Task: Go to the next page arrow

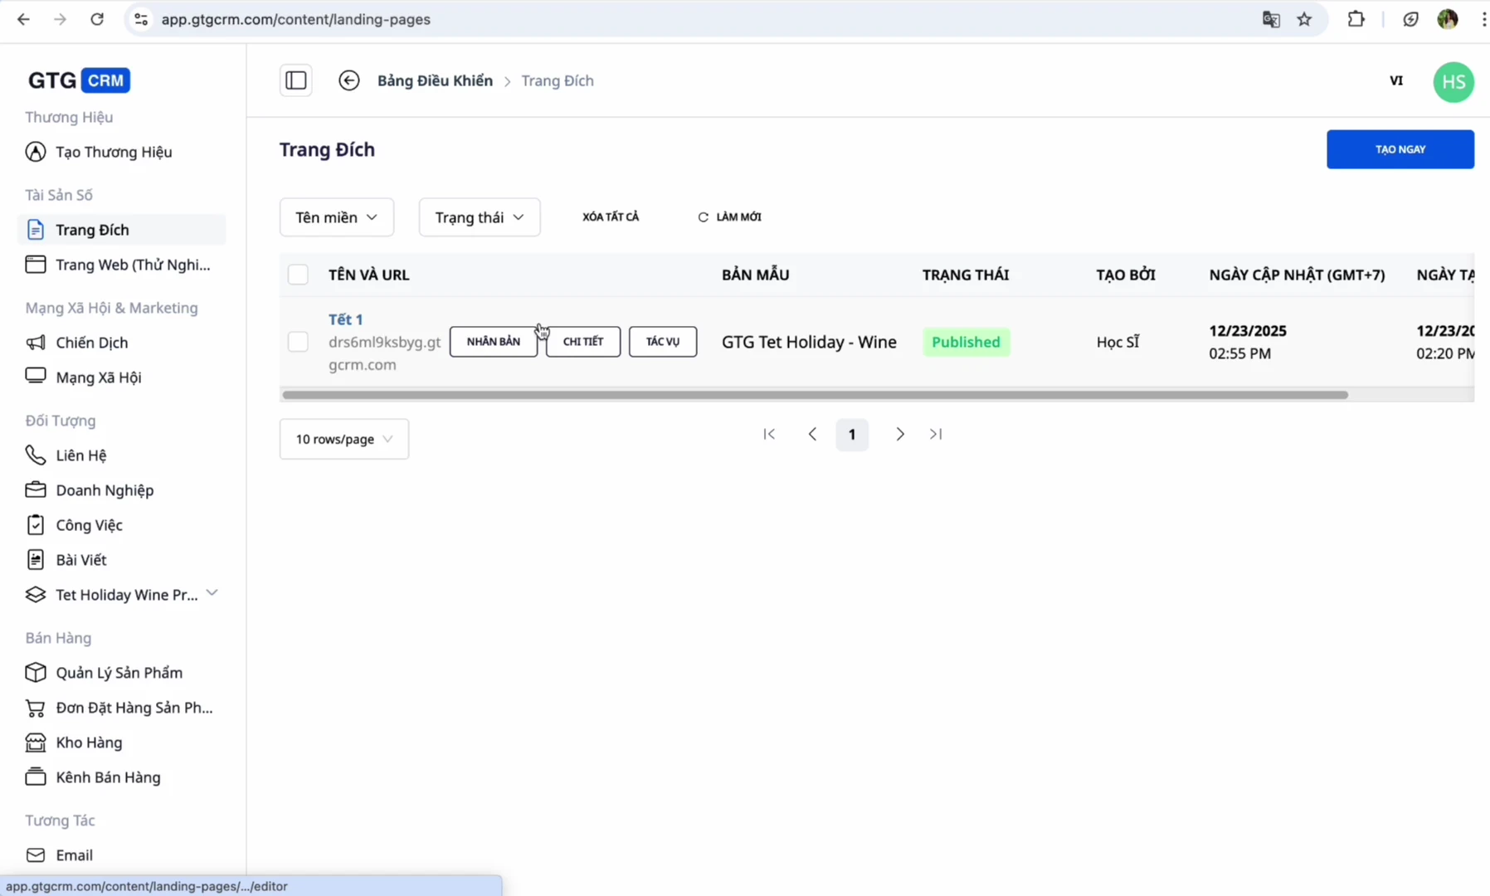Action: coord(899,434)
